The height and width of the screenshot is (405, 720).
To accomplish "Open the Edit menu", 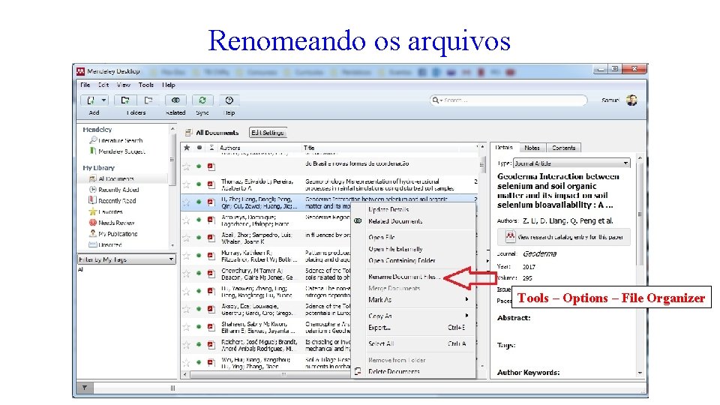I will point(103,85).
